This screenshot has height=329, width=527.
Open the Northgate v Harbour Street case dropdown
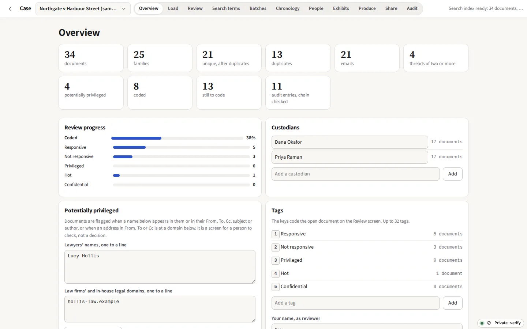tap(83, 8)
